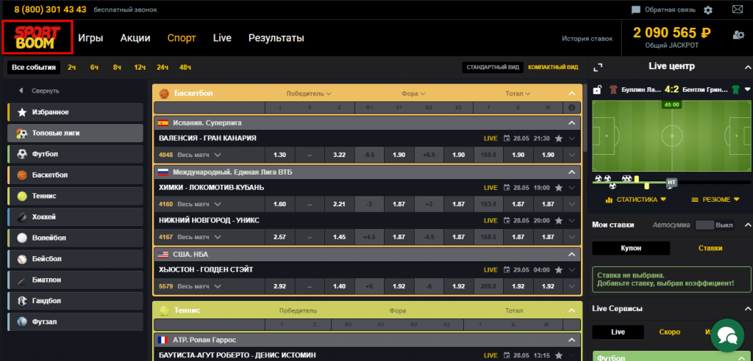The image size is (753, 361).
Task: Open the Фора dropdown in Баскетбол header
Action: [x=413, y=94]
